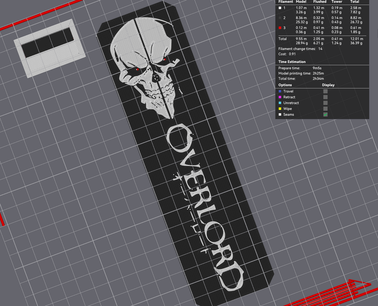This screenshot has width=378, height=306.
Task: Click the red left eye of the skull
Action: (137, 70)
